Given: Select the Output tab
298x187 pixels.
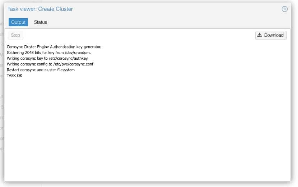Looking at the screenshot, I should (18, 22).
